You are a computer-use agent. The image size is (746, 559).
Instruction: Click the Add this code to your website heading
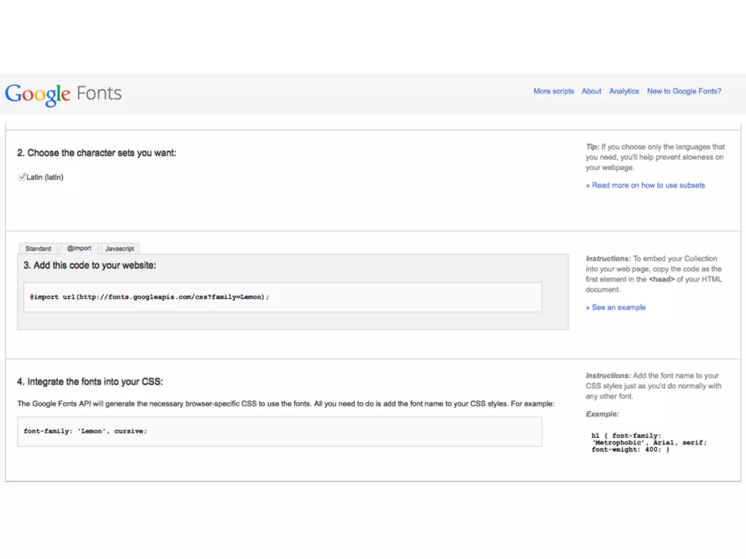[90, 265]
